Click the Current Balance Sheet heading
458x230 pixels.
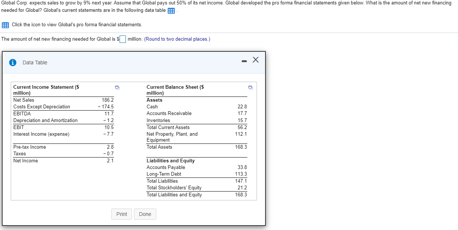pos(175,90)
